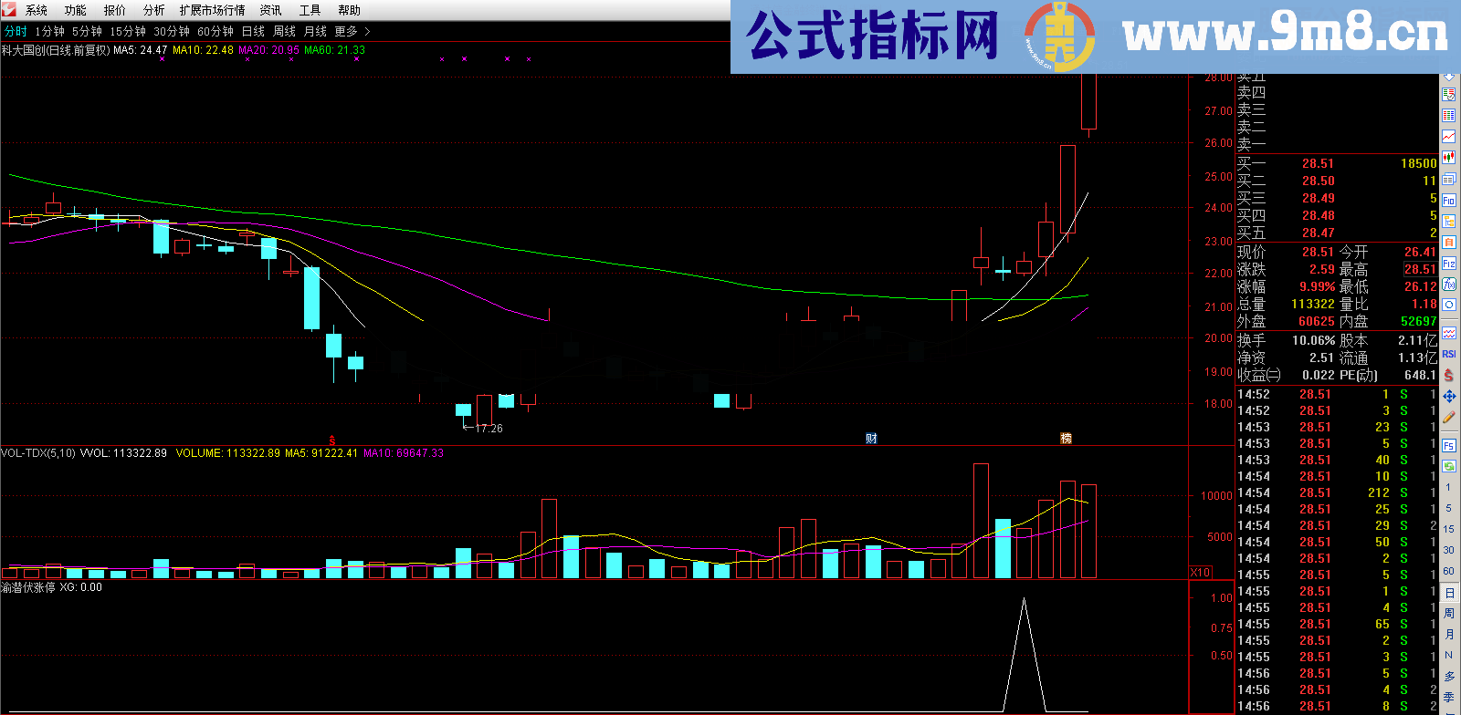Click the orange 自 self-select icon
Viewport: 1461px width, 715px height.
tap(1449, 242)
